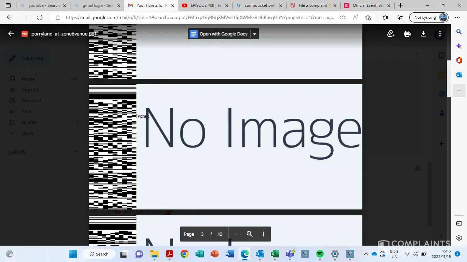This screenshot has width=467, height=262.
Task: Add a site to Edge sidebar
Action: click(x=459, y=90)
